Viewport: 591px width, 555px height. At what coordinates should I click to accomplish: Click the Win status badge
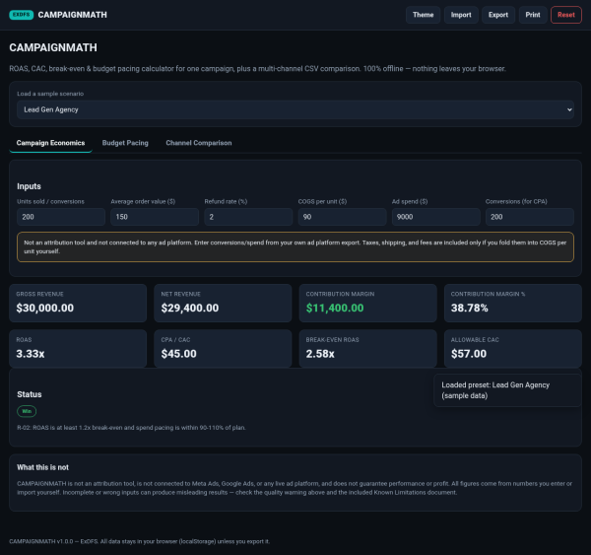click(x=27, y=411)
